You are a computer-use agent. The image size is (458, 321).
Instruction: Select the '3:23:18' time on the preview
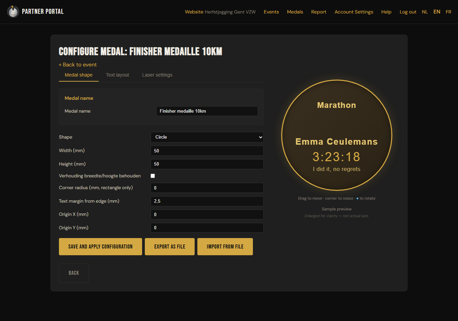pyautogui.click(x=336, y=157)
